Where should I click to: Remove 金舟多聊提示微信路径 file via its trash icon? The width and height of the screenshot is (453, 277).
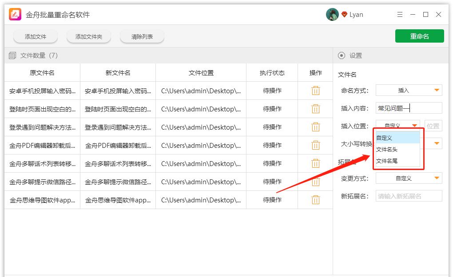pyautogui.click(x=315, y=182)
